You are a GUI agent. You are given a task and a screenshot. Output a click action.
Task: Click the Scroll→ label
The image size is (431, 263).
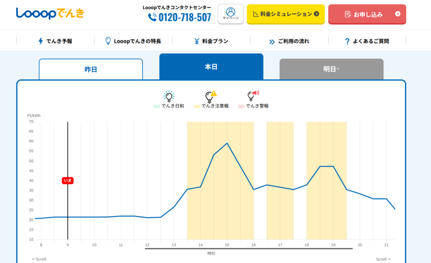coord(383,259)
